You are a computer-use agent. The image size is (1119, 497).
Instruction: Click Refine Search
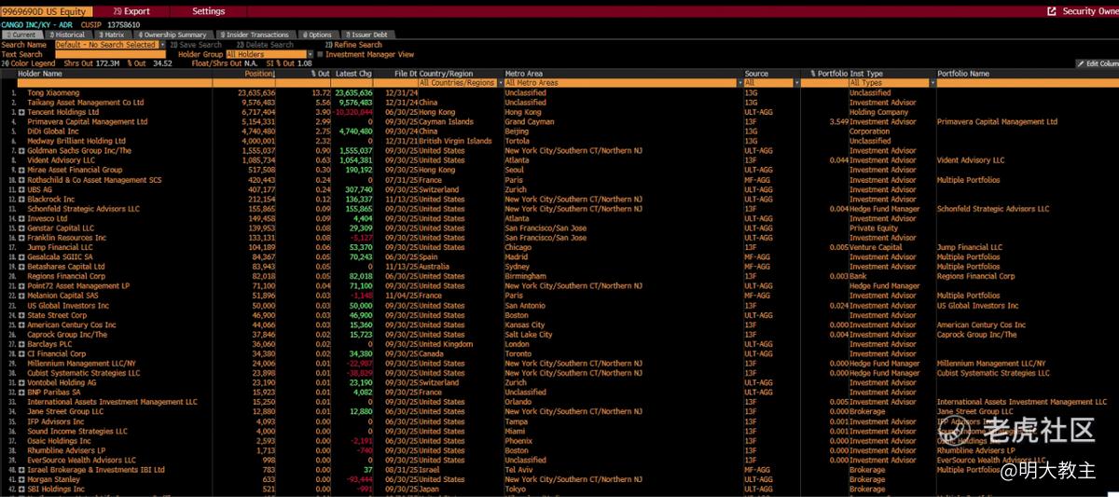pos(353,45)
